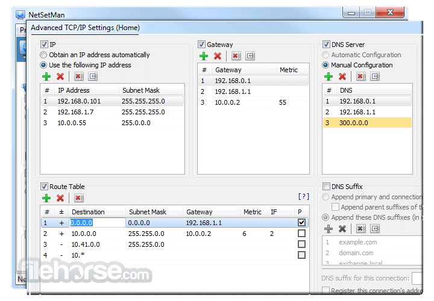Delete selected IP address with red X
This screenshot has width=434, height=301.
60,76
